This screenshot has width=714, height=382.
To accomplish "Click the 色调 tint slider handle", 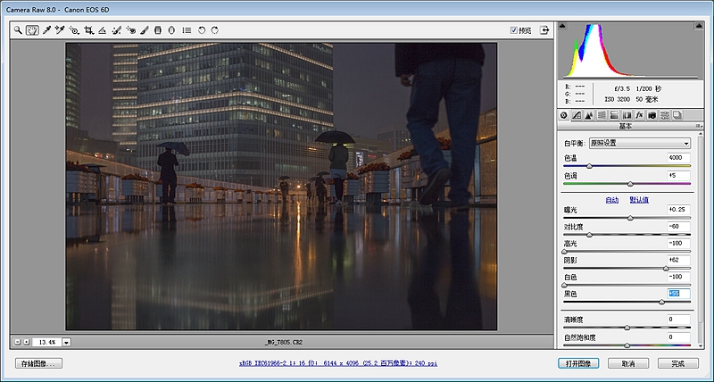I will pyautogui.click(x=630, y=184).
